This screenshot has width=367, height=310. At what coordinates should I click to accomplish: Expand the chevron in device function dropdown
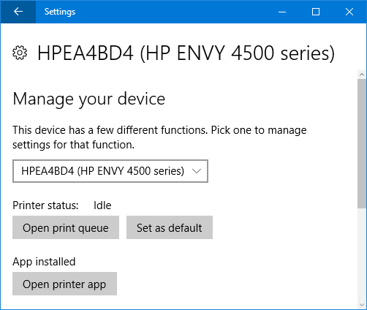click(197, 171)
